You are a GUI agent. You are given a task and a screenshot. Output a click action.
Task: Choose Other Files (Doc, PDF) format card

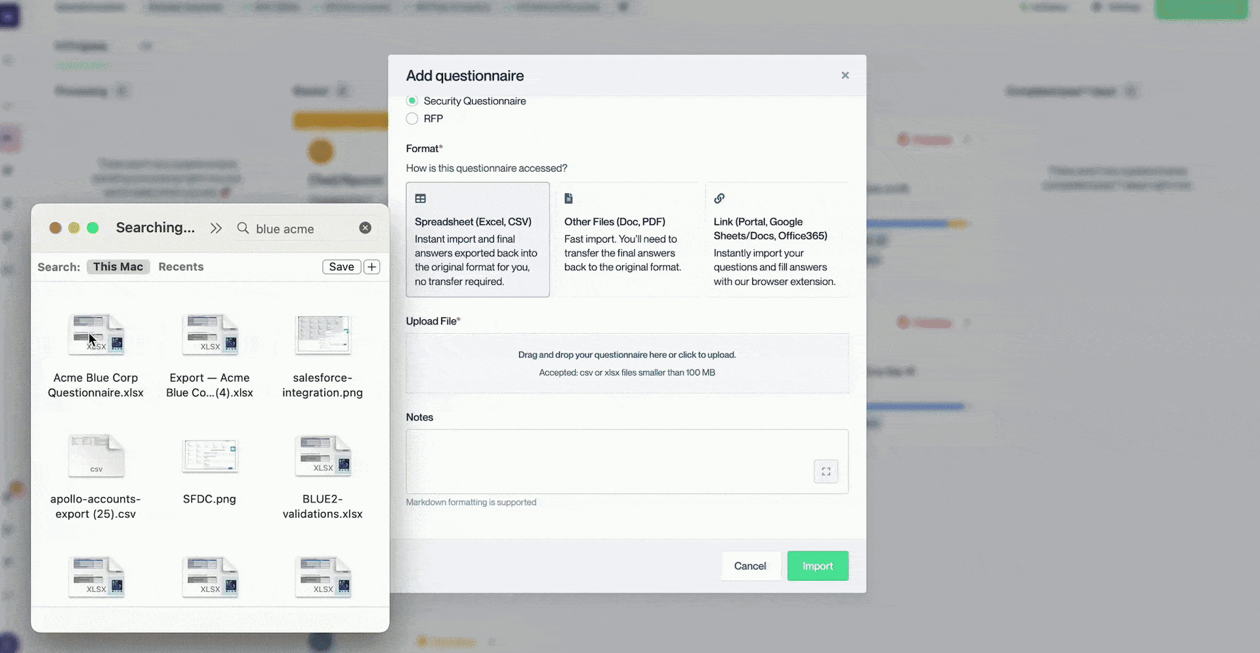point(627,240)
